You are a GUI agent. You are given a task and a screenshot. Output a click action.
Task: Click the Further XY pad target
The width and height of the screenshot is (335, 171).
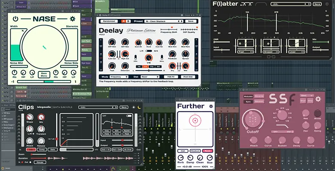pyautogui.click(x=195, y=121)
